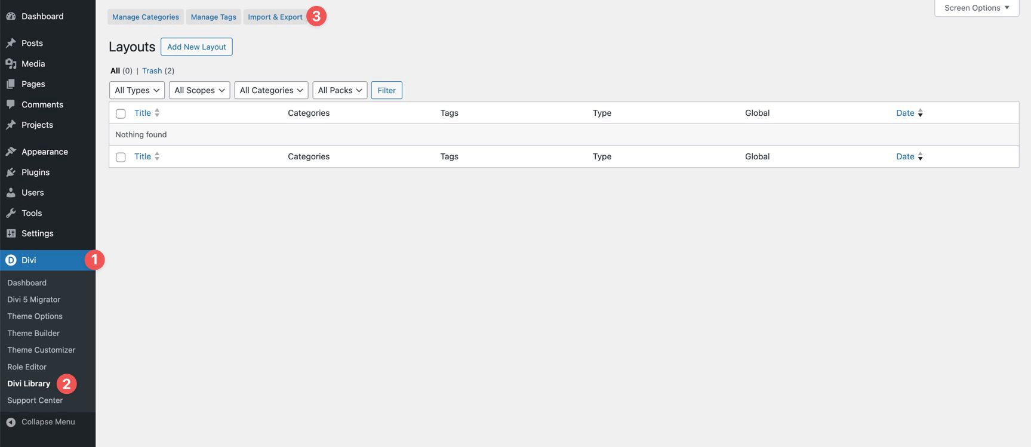Open the Media menu
Screen dimensions: 1031x447
pyautogui.click(x=33, y=63)
